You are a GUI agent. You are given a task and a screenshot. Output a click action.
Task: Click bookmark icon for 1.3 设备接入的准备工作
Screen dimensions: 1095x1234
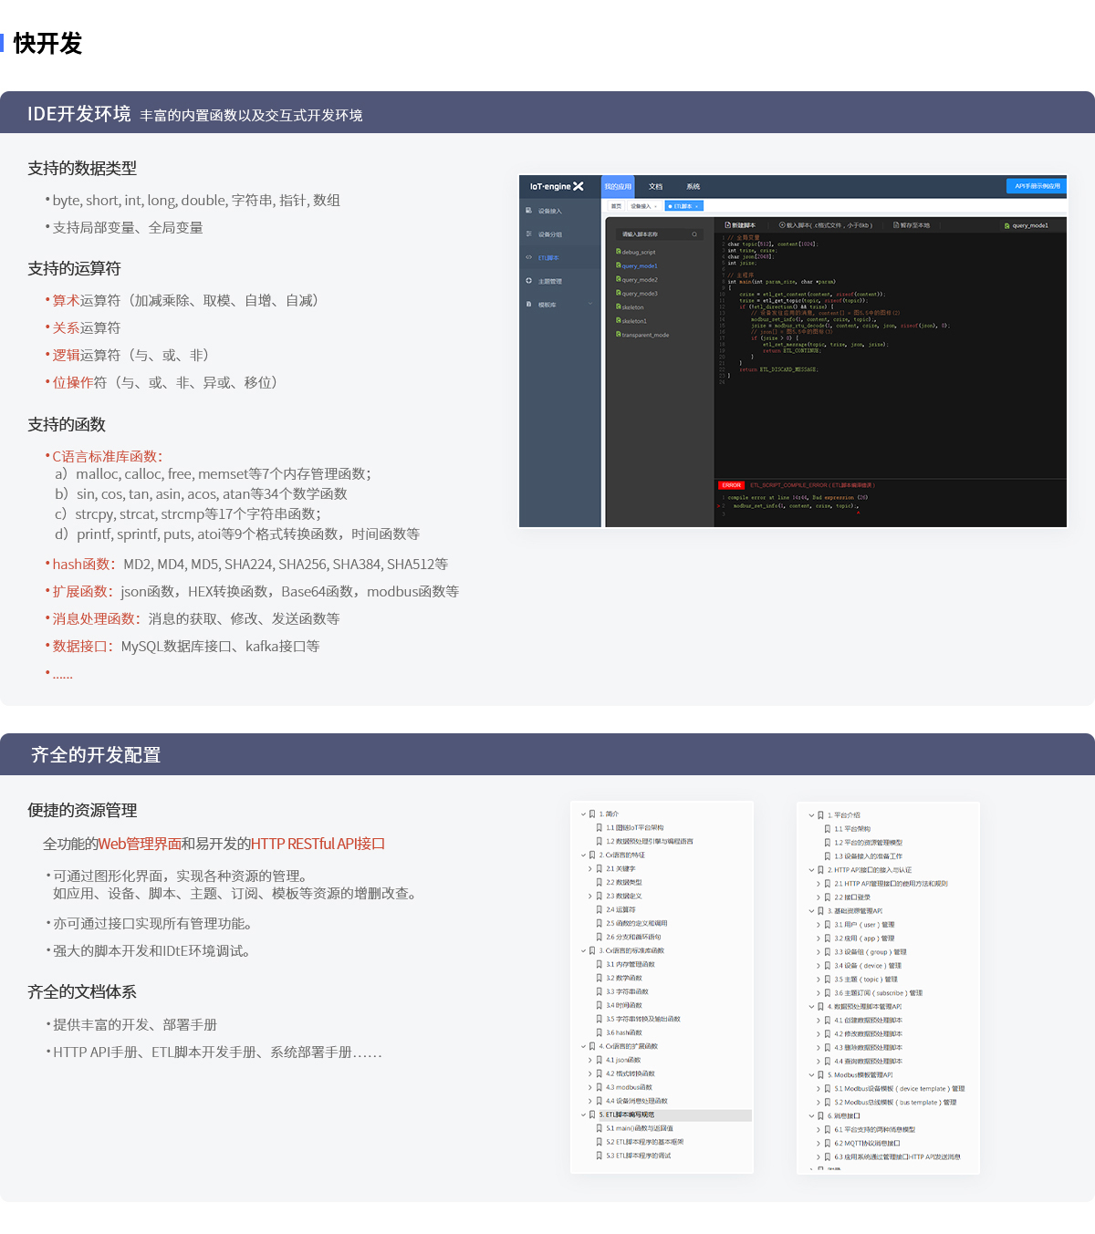point(828,856)
